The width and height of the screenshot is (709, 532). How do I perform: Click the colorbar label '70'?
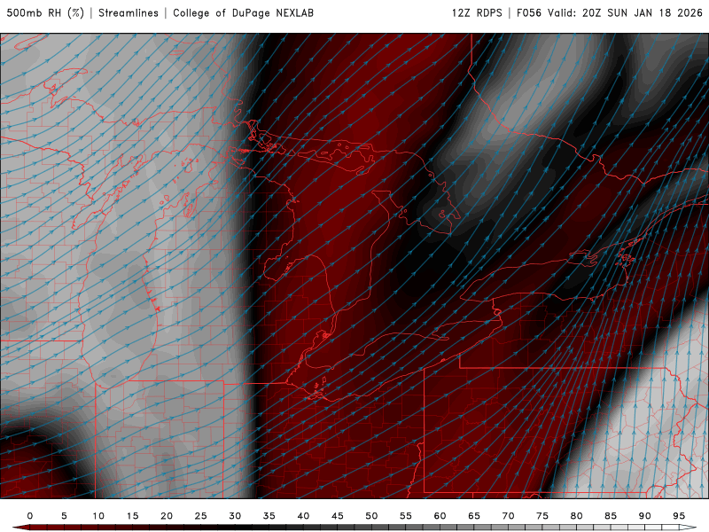point(508,516)
